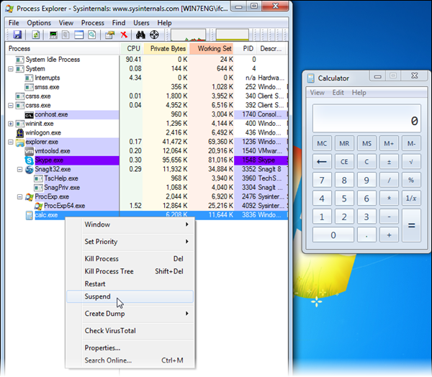The height and width of the screenshot is (377, 432).
Task: Click the 1/x button in Calculator
Action: 411,199
